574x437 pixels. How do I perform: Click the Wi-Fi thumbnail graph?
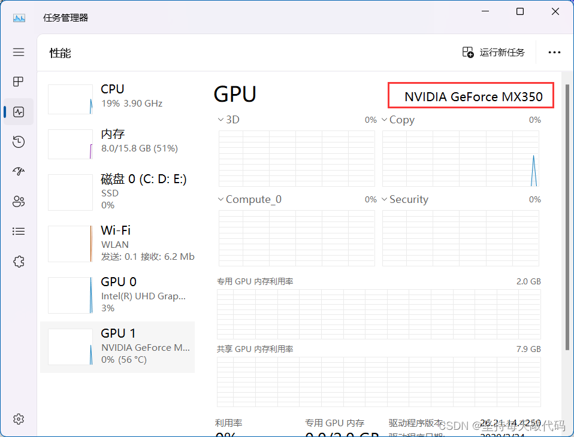tap(70, 244)
